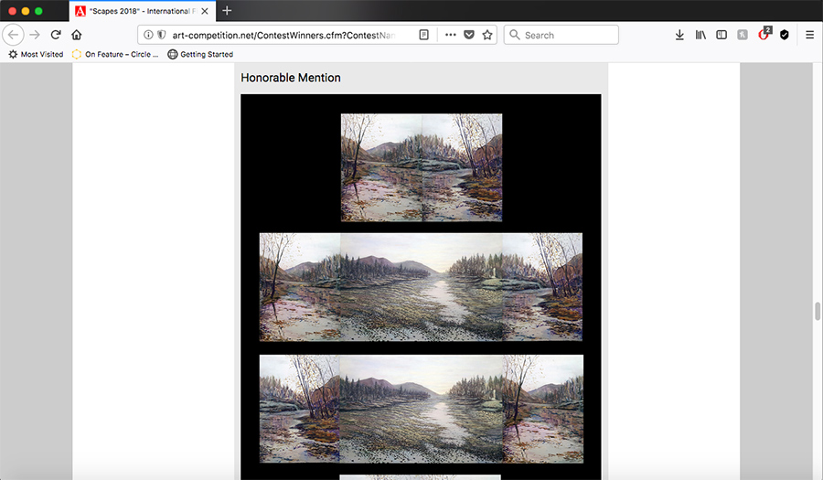823x480 pixels.
Task: Open a new tab with plus button
Action: coord(227,10)
